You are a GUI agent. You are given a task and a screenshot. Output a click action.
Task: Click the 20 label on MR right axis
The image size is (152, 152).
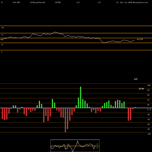148,105
